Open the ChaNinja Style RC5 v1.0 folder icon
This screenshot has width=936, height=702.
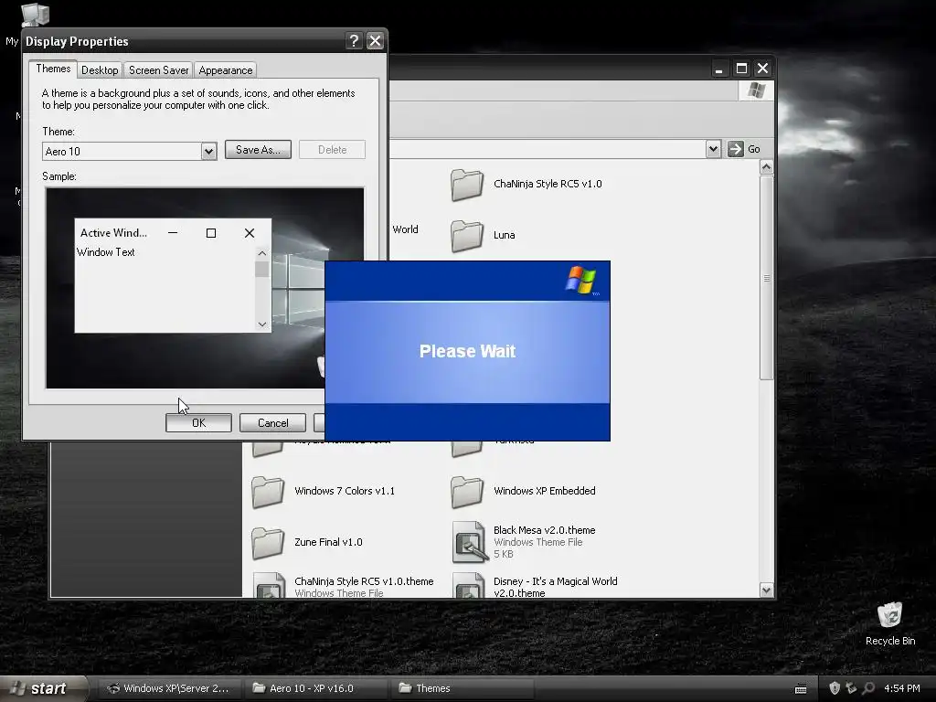coord(467,185)
